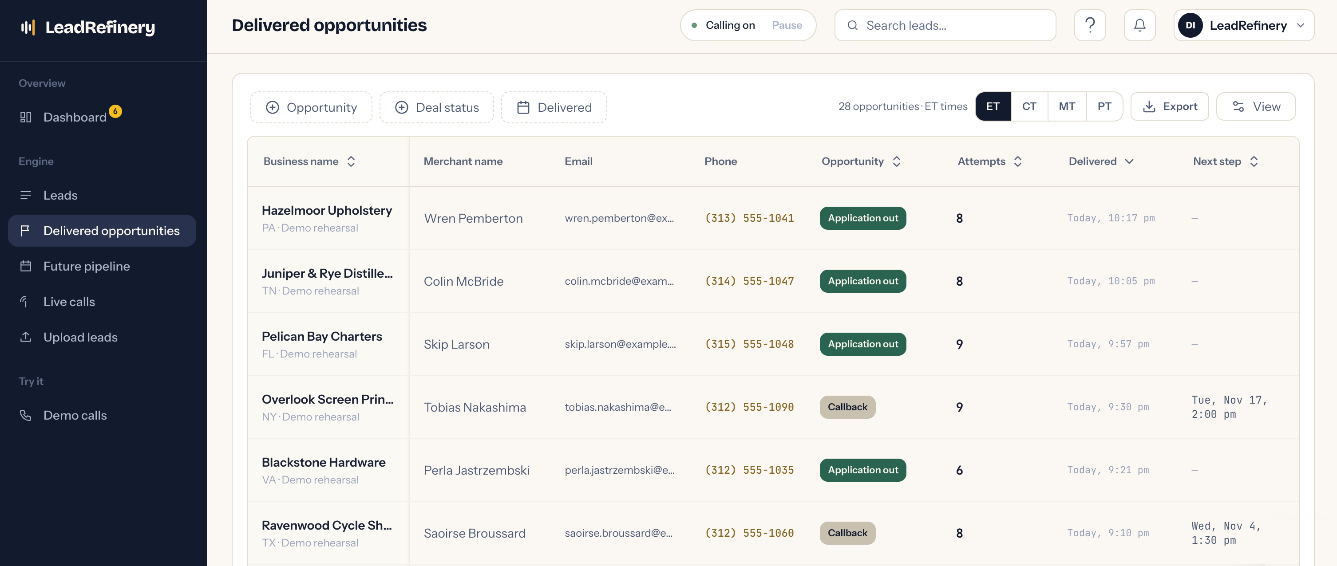1337x566 pixels.
Task: Click email skip.larson@example....
Action: 620,345
